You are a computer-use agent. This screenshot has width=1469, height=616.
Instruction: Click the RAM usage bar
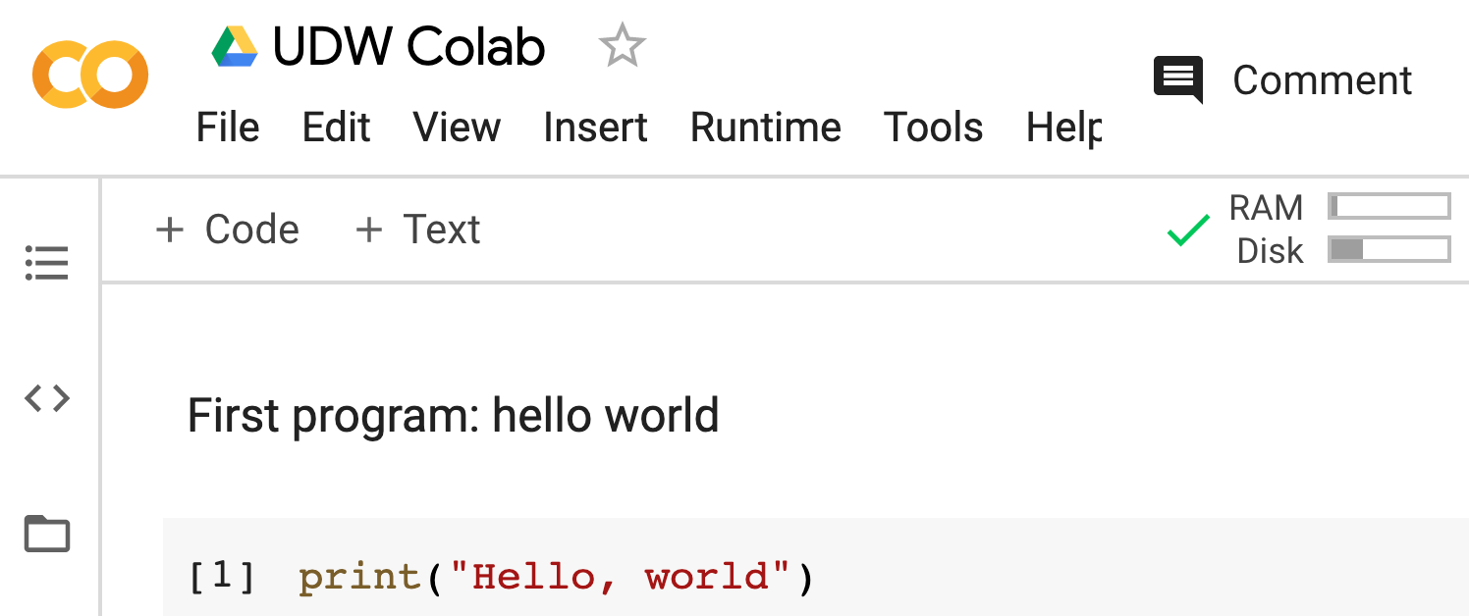tap(1388, 207)
